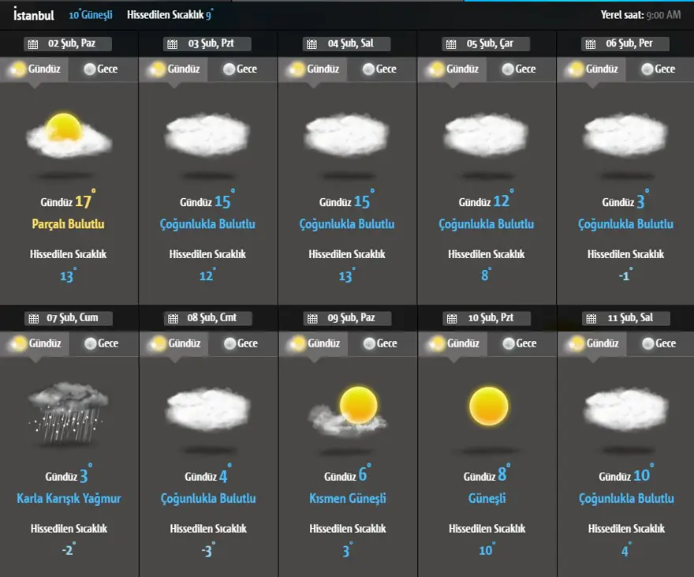Click the Kısmen Güneşli label for 09 Şub
Image resolution: width=694 pixels, height=577 pixels.
pos(347,499)
